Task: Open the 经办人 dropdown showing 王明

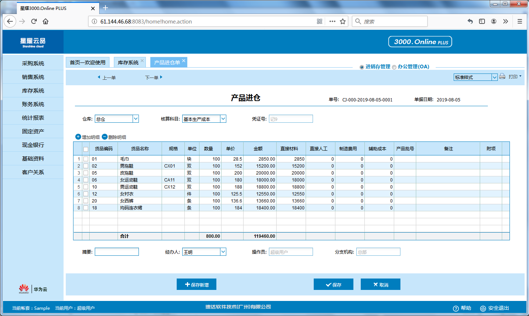Action: 223,252
